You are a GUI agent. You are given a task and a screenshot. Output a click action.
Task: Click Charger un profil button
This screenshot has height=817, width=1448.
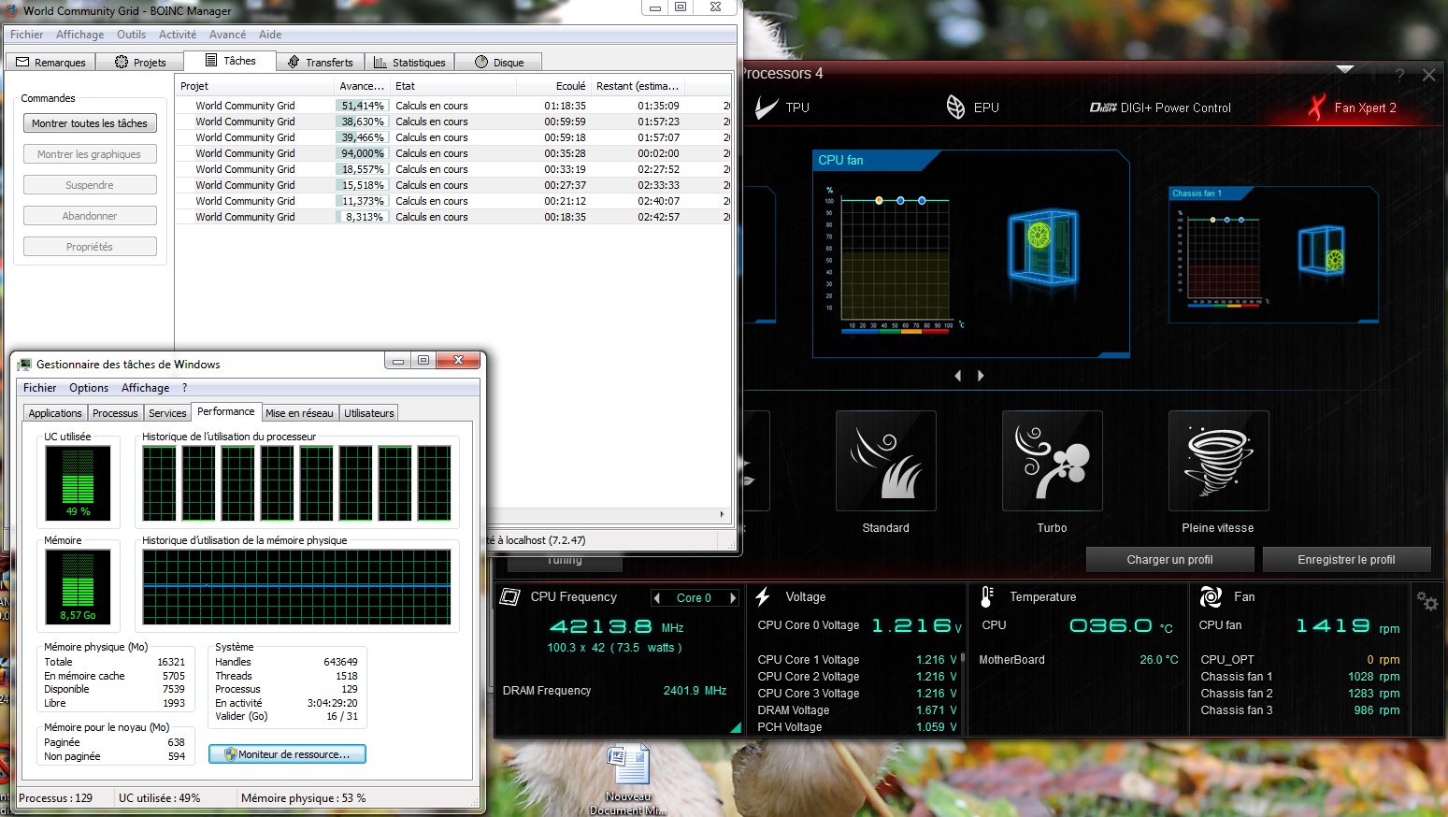[x=1169, y=560]
